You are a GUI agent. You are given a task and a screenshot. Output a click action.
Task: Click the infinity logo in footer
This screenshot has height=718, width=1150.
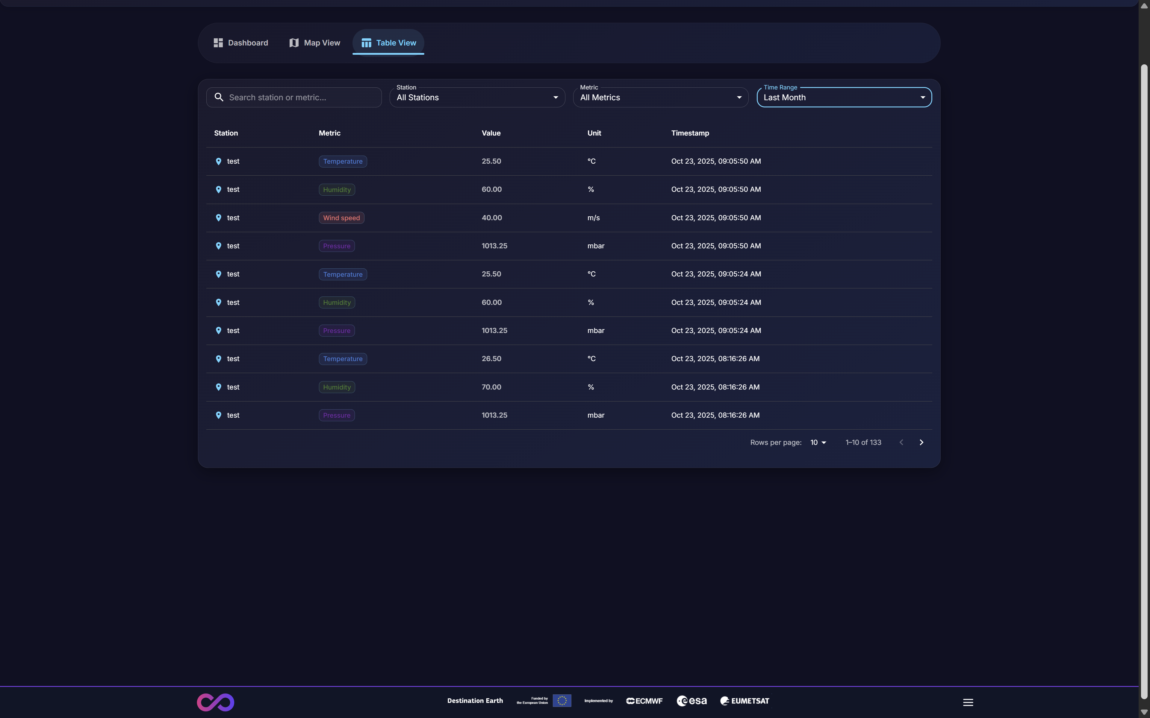tap(216, 702)
